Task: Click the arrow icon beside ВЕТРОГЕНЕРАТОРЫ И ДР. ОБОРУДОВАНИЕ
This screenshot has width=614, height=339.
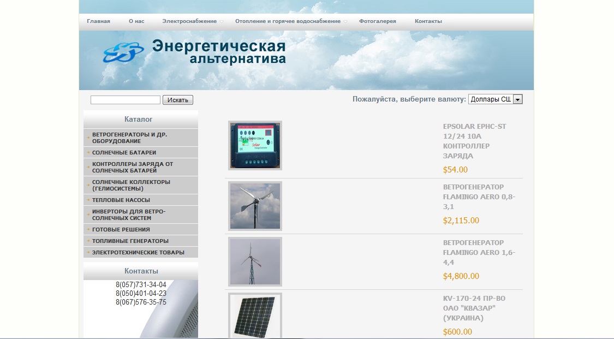Action: pyautogui.click(x=87, y=137)
